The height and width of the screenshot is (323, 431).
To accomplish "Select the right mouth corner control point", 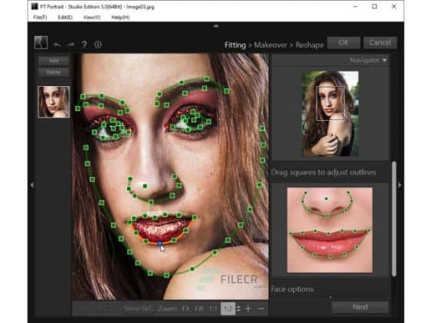I will (195, 218).
